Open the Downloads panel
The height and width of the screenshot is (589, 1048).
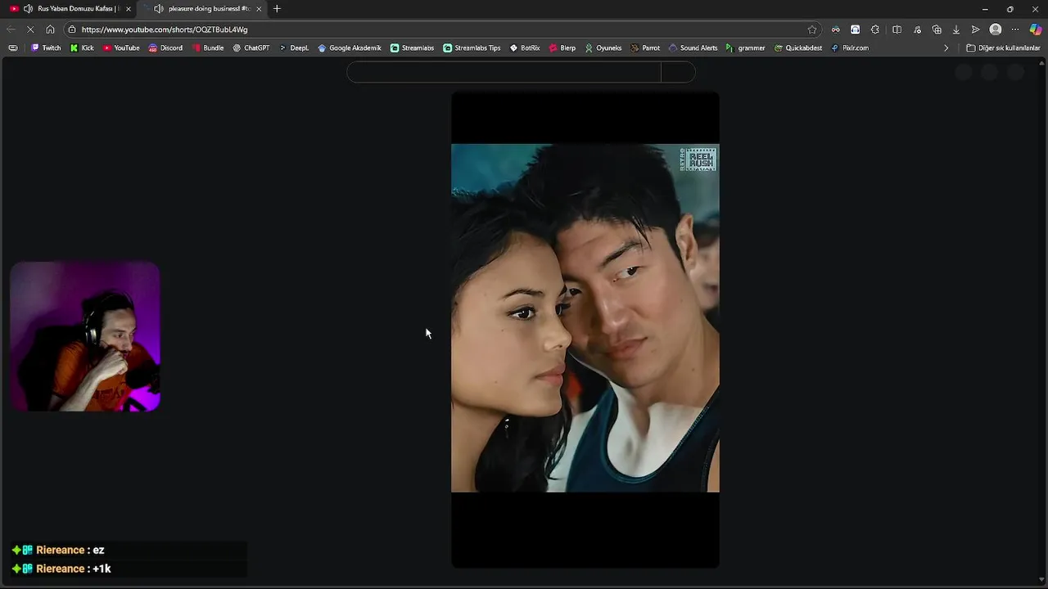coord(955,29)
